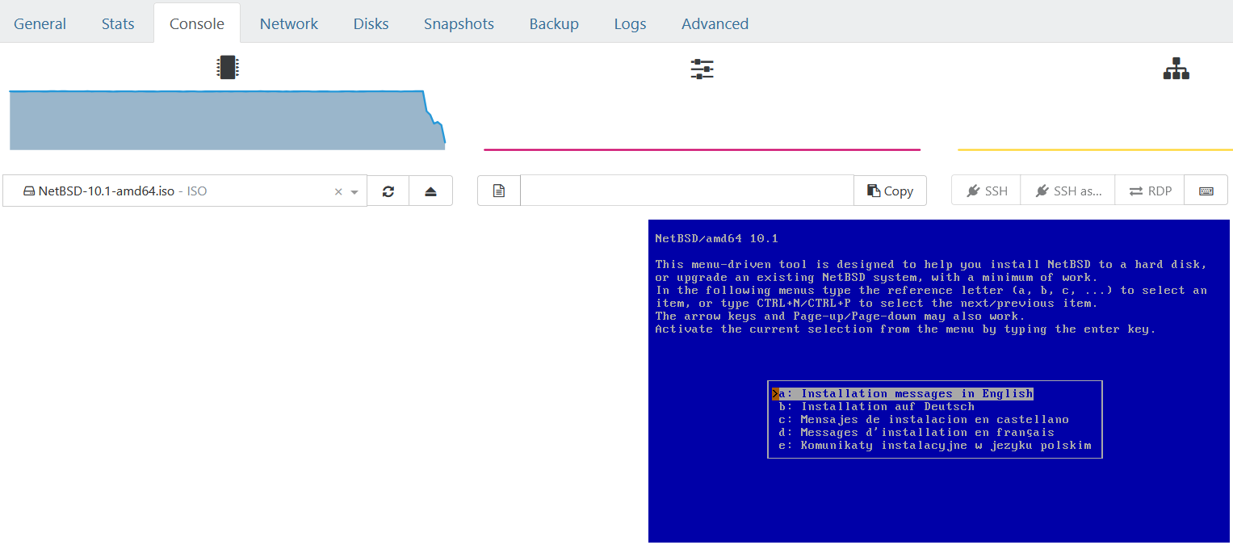Clear the selected NetBSD ISO
This screenshot has width=1233, height=545.
point(338,192)
